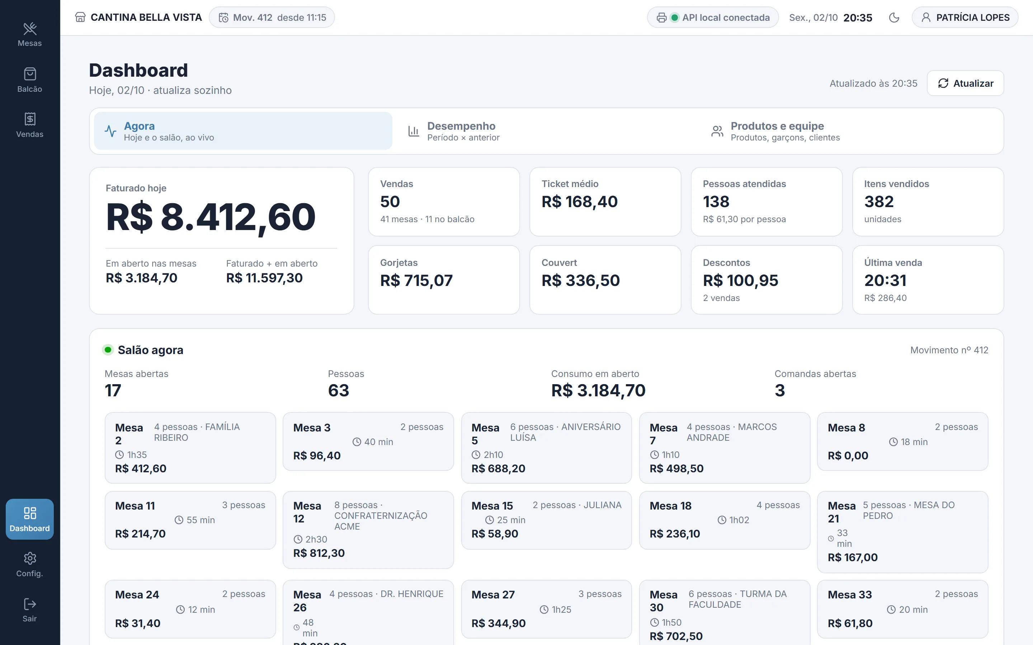
Task: Open the Produtos e equipe tab
Action: point(850,131)
